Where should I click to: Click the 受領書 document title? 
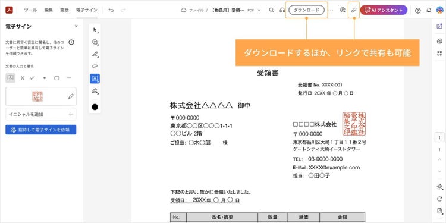coord(268,73)
